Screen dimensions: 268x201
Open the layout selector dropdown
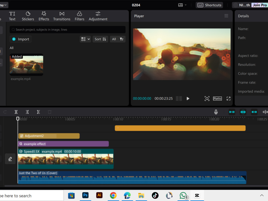(182, 5)
